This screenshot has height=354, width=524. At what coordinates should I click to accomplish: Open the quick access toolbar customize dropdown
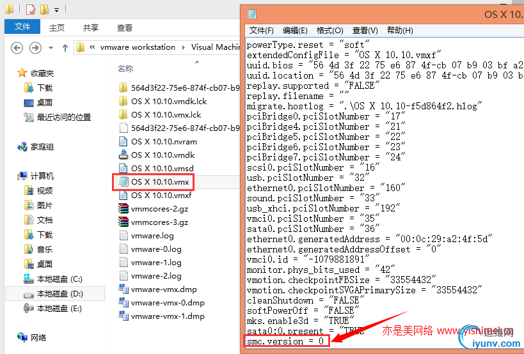click(x=56, y=10)
